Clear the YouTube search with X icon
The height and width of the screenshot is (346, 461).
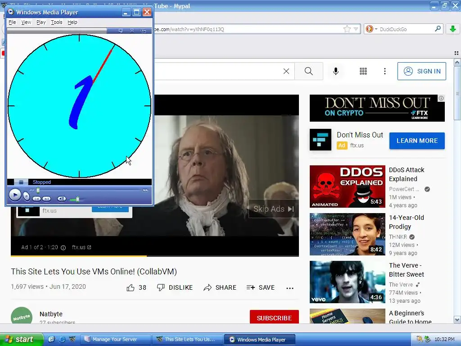286,71
